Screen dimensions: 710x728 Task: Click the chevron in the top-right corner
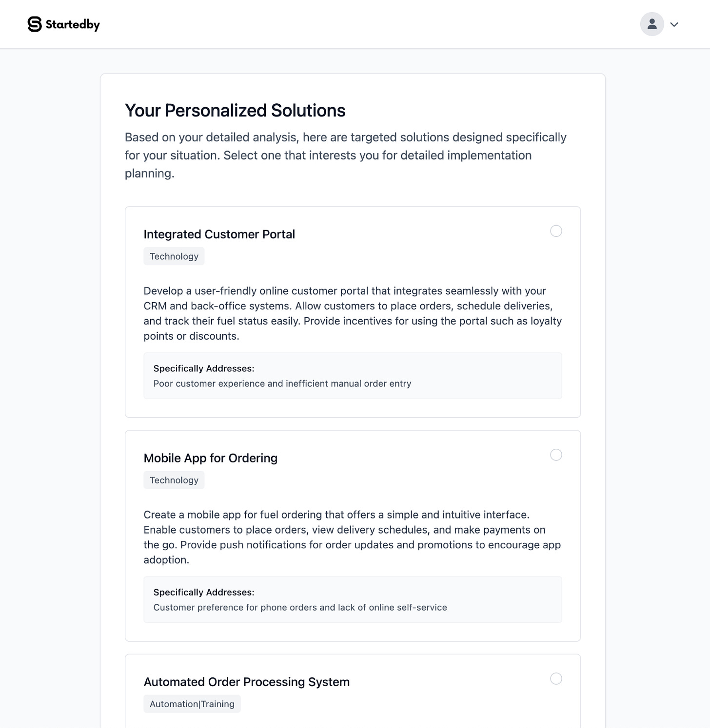coord(674,24)
